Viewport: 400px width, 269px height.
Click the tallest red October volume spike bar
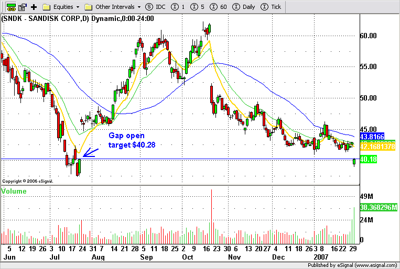click(x=211, y=217)
